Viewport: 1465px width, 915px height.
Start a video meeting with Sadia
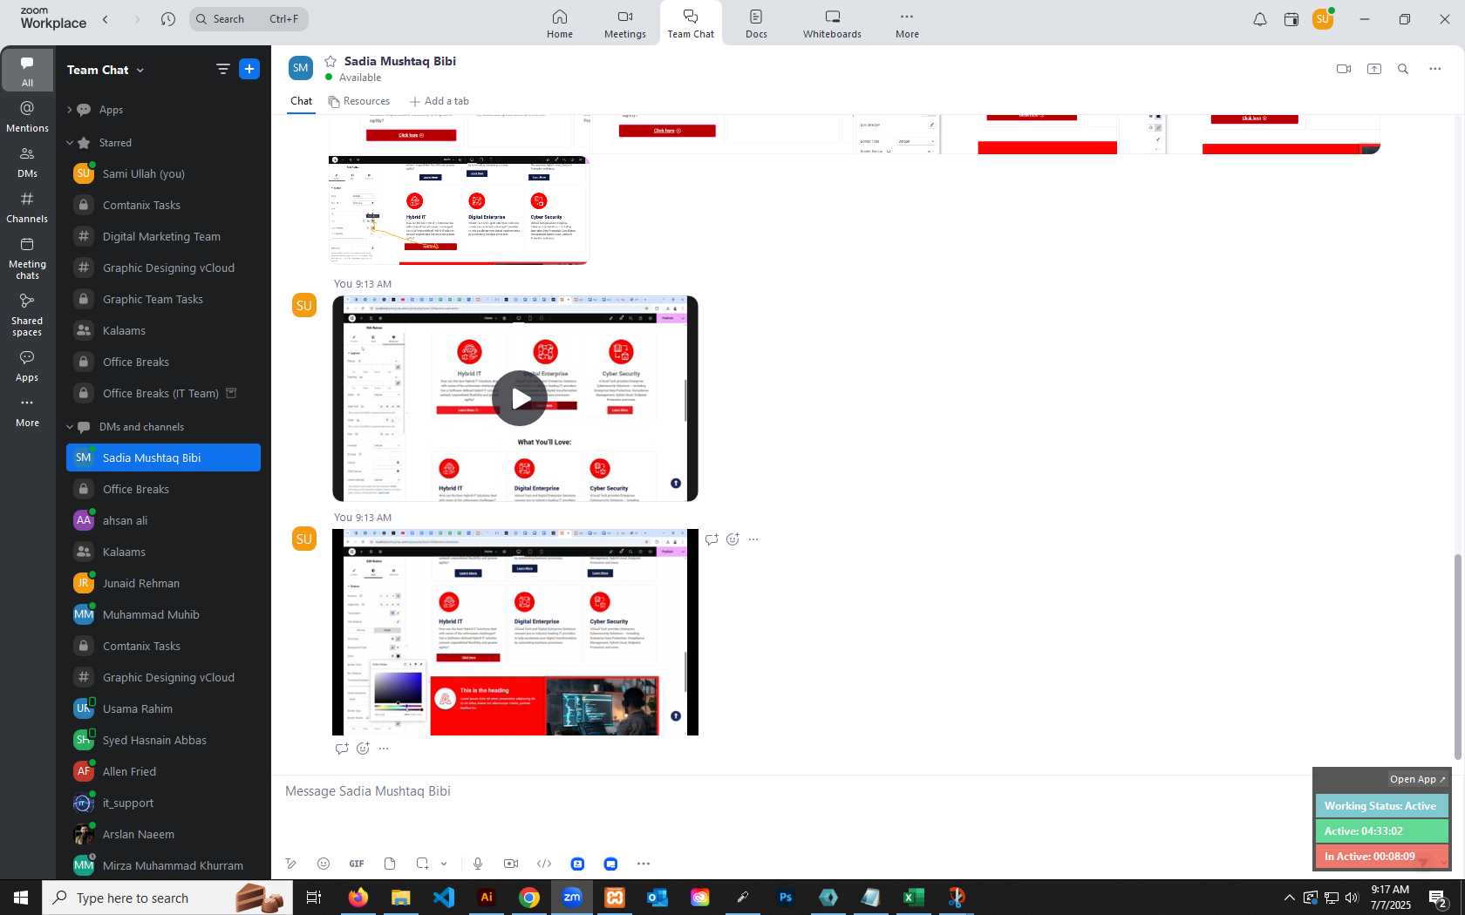pyautogui.click(x=1344, y=69)
